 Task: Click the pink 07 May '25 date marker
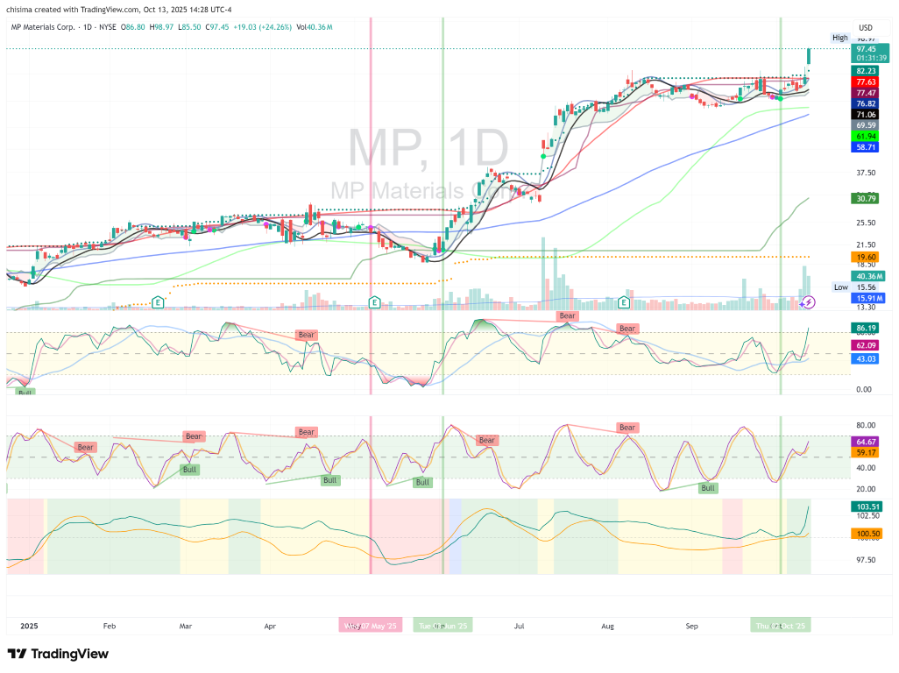tap(371, 626)
